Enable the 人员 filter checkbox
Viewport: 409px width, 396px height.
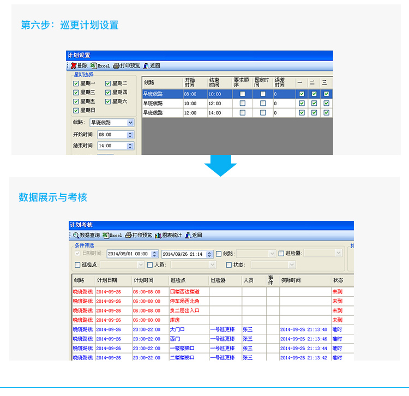pyautogui.click(x=150, y=265)
